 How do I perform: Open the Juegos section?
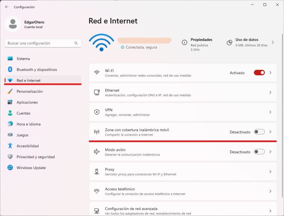[43, 135]
